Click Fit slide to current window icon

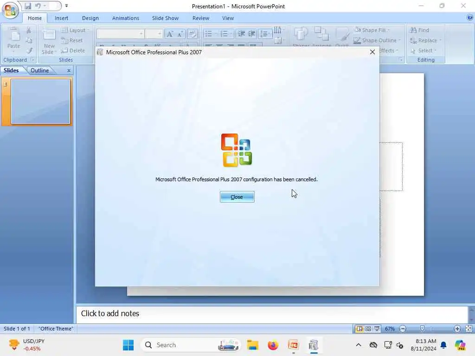(x=469, y=329)
